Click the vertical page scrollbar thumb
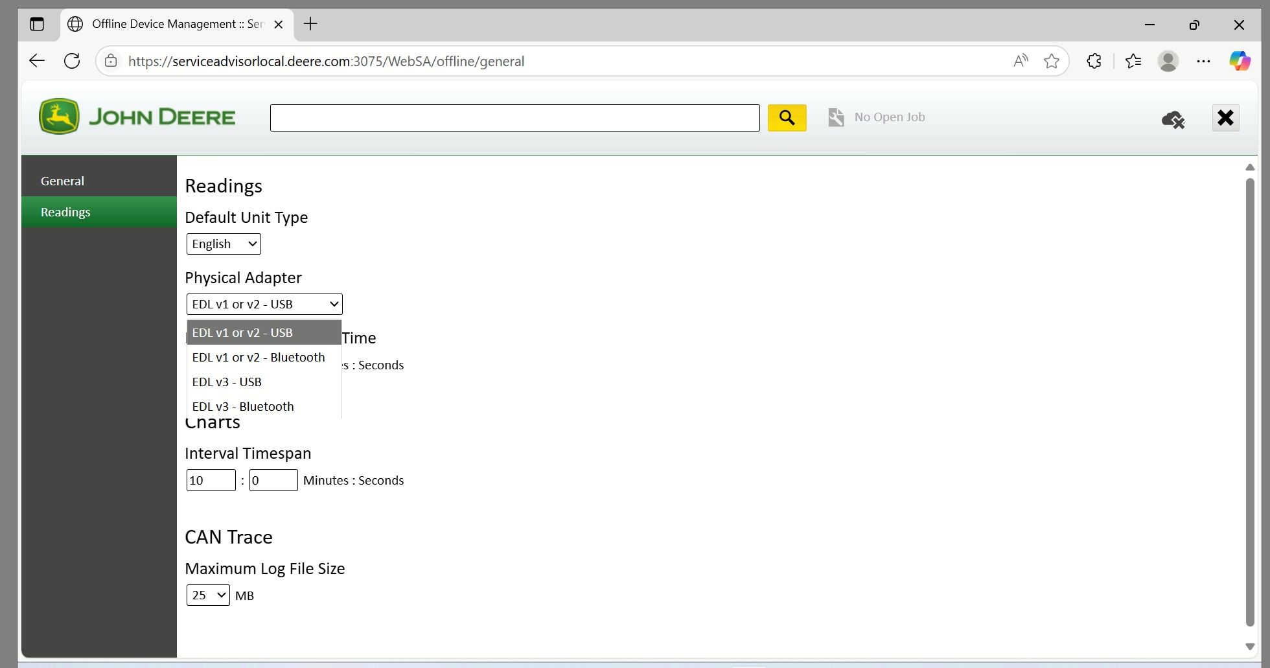Screen dimensions: 1270x668 (x=1250, y=402)
